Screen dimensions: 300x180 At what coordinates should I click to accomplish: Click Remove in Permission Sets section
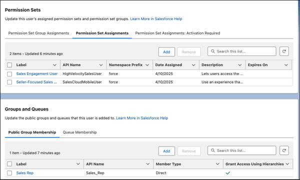pyautogui.click(x=189, y=52)
